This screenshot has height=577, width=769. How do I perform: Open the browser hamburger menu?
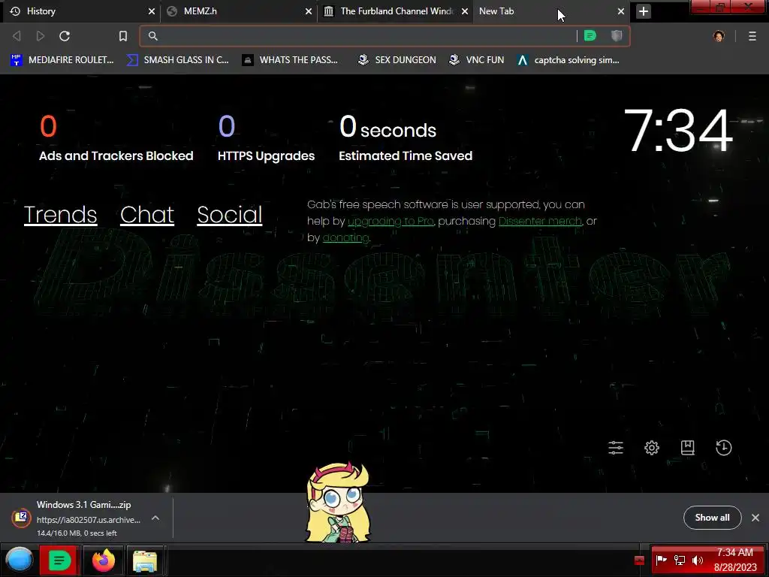752,36
